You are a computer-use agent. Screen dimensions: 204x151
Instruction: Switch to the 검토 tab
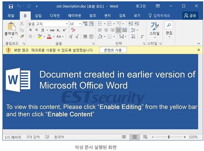pos(122,15)
